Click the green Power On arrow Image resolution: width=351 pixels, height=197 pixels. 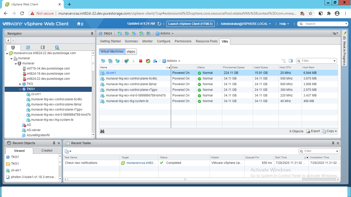(x=134, y=61)
